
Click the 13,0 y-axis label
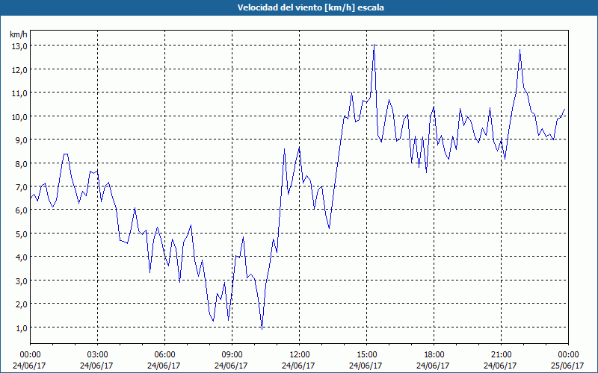tap(19, 46)
